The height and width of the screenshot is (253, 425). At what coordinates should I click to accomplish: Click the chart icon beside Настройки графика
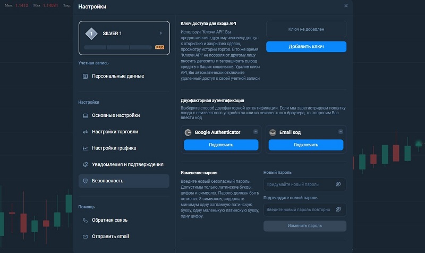click(x=85, y=148)
